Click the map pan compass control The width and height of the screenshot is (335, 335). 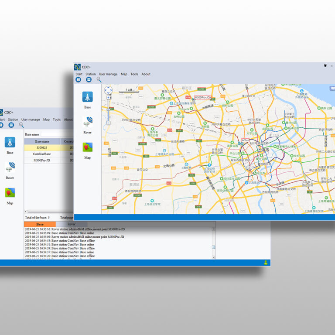108,90
